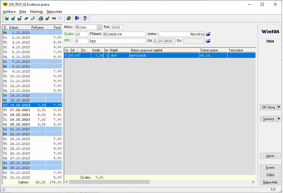The height and width of the screenshot is (193, 283).
Task: Click the Celkem total value 40,00
Action: point(40,182)
